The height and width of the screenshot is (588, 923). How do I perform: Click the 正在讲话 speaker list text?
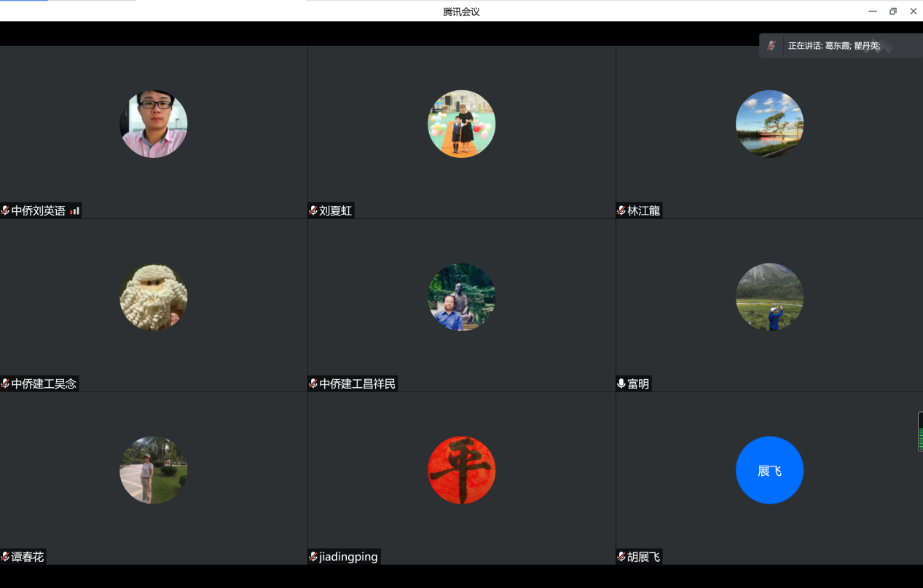click(x=834, y=46)
